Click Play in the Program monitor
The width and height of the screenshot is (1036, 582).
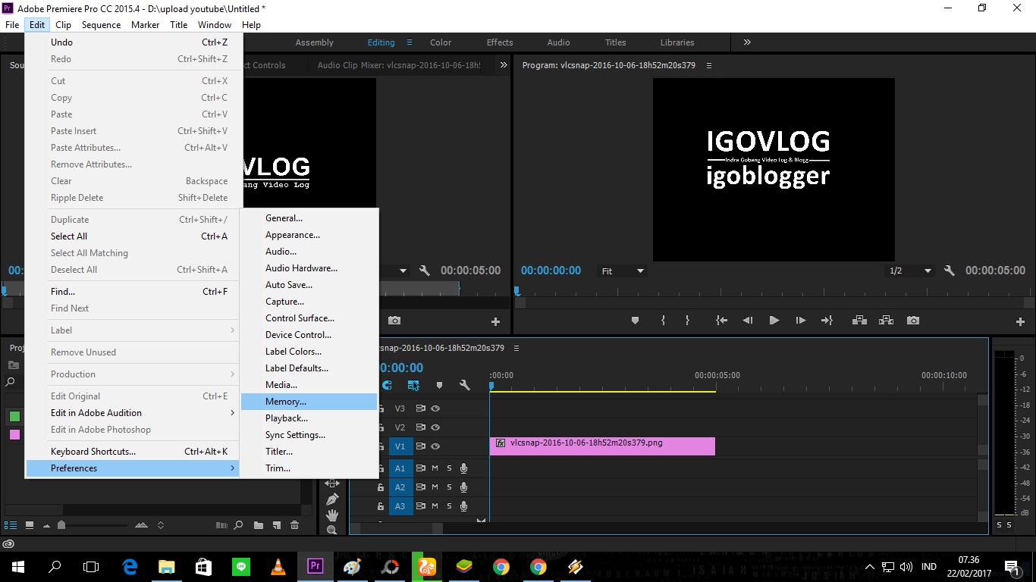[774, 321]
